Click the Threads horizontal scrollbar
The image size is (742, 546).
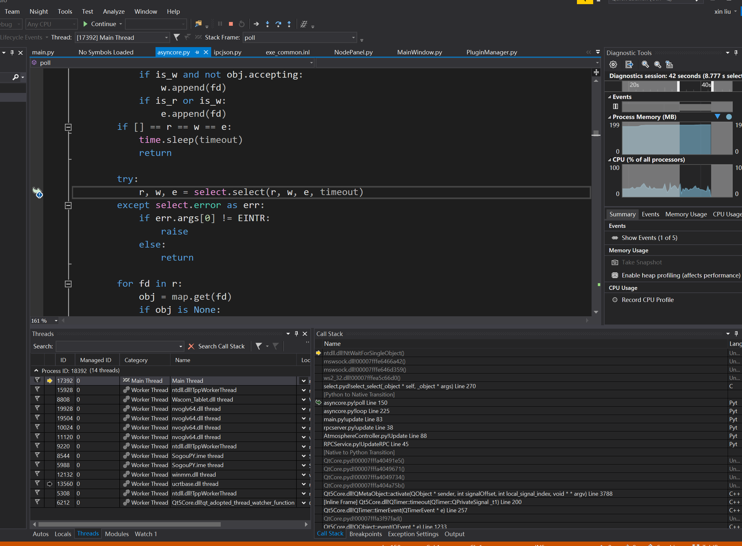click(x=129, y=524)
